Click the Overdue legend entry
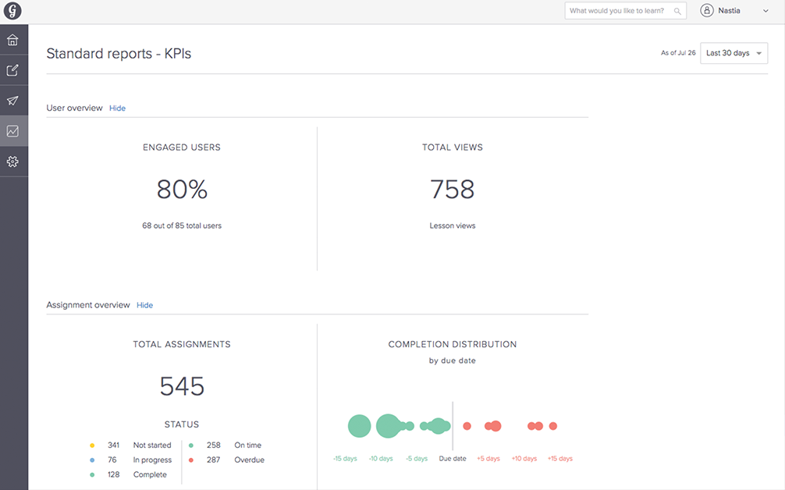 [x=250, y=460]
